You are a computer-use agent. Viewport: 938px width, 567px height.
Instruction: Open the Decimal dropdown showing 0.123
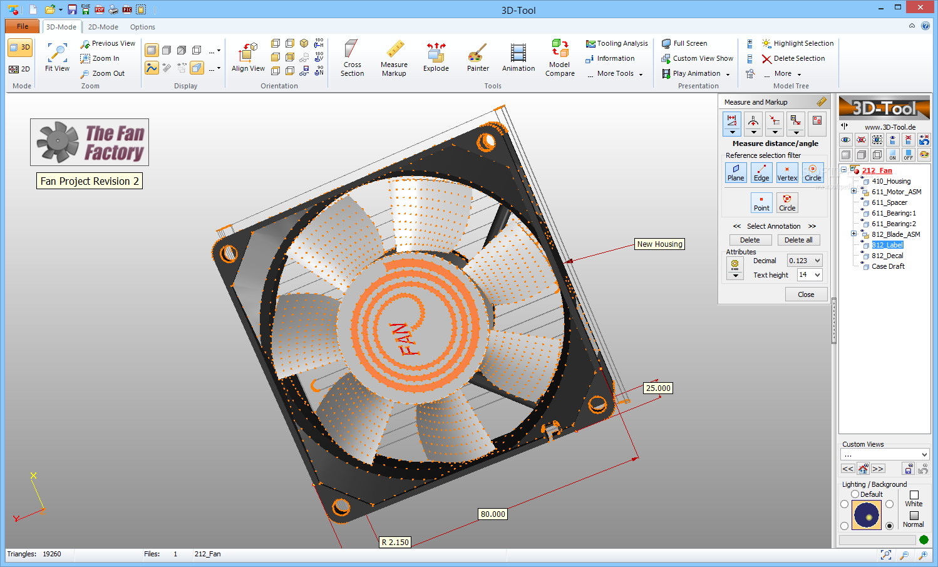click(x=805, y=261)
